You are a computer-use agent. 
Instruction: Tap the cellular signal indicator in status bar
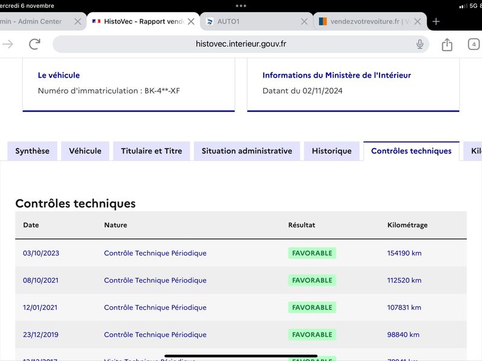pyautogui.click(x=463, y=6)
